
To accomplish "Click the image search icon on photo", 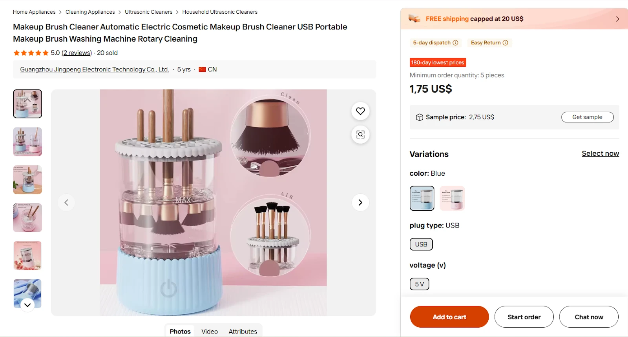I will [360, 135].
